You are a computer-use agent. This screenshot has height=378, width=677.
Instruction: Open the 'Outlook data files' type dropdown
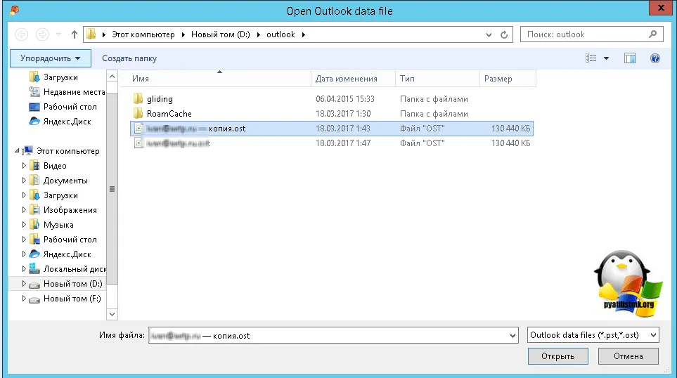593,335
